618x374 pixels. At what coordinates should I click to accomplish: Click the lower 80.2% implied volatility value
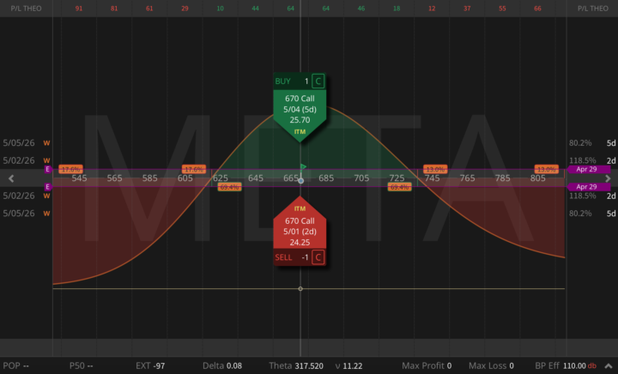580,214
